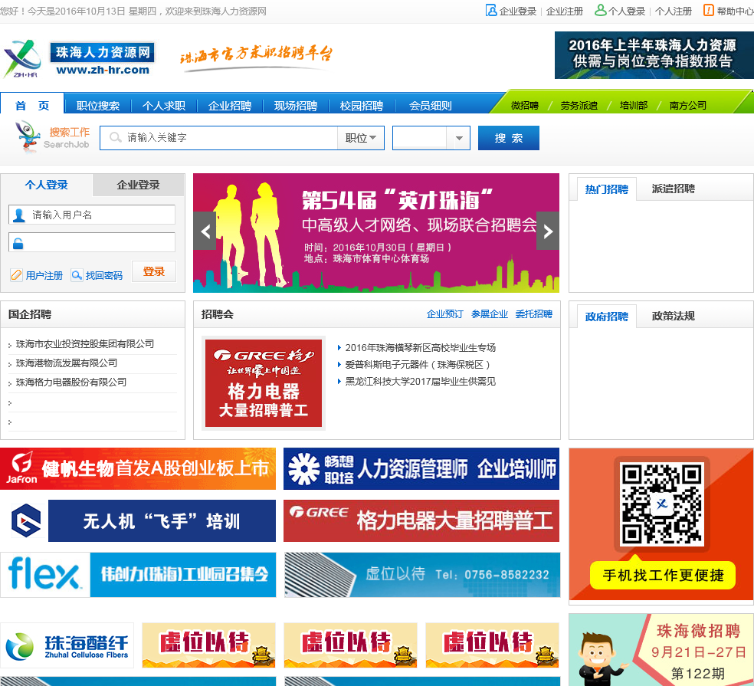Click the user avatar icon in username field

click(19, 215)
